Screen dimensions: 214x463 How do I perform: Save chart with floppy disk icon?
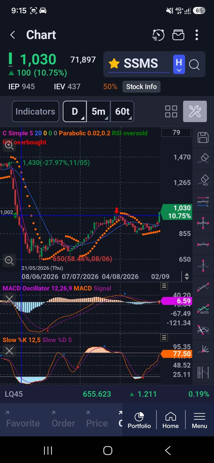pyautogui.click(x=203, y=138)
